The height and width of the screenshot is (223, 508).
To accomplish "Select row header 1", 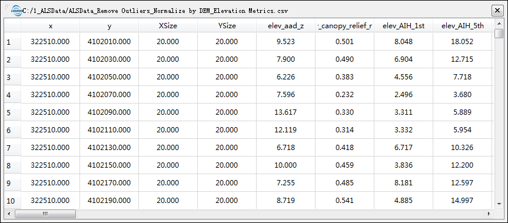I will [x=12, y=41].
